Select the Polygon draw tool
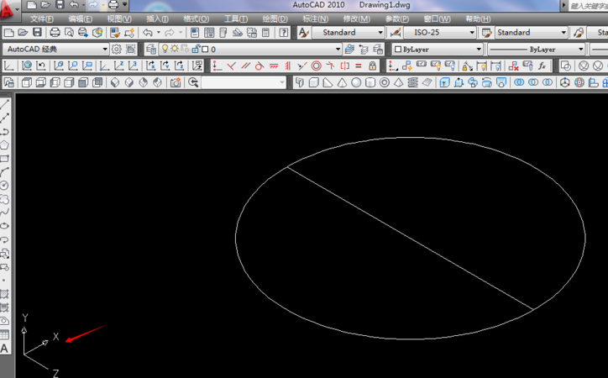The image size is (608, 378). pos(4,144)
